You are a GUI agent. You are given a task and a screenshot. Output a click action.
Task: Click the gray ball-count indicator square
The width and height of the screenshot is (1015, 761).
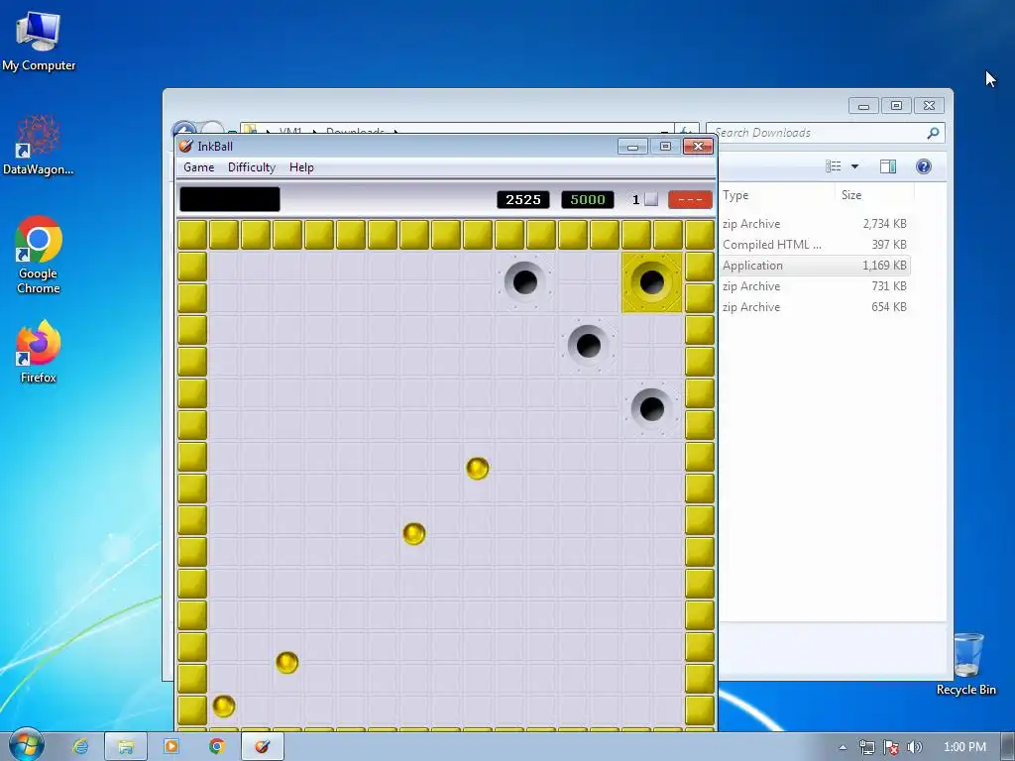point(652,199)
